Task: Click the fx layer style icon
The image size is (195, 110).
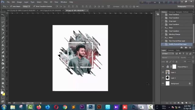Action: (x=171, y=103)
